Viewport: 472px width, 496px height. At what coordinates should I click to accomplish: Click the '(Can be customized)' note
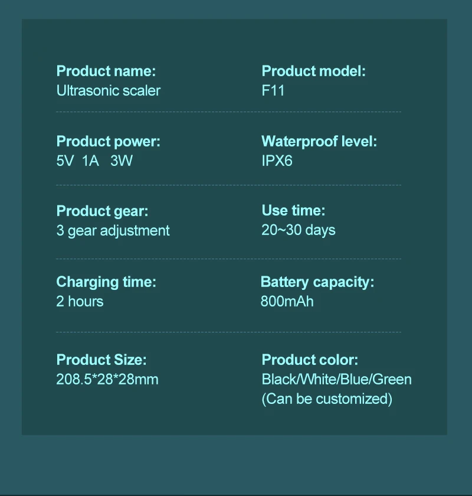click(326, 399)
